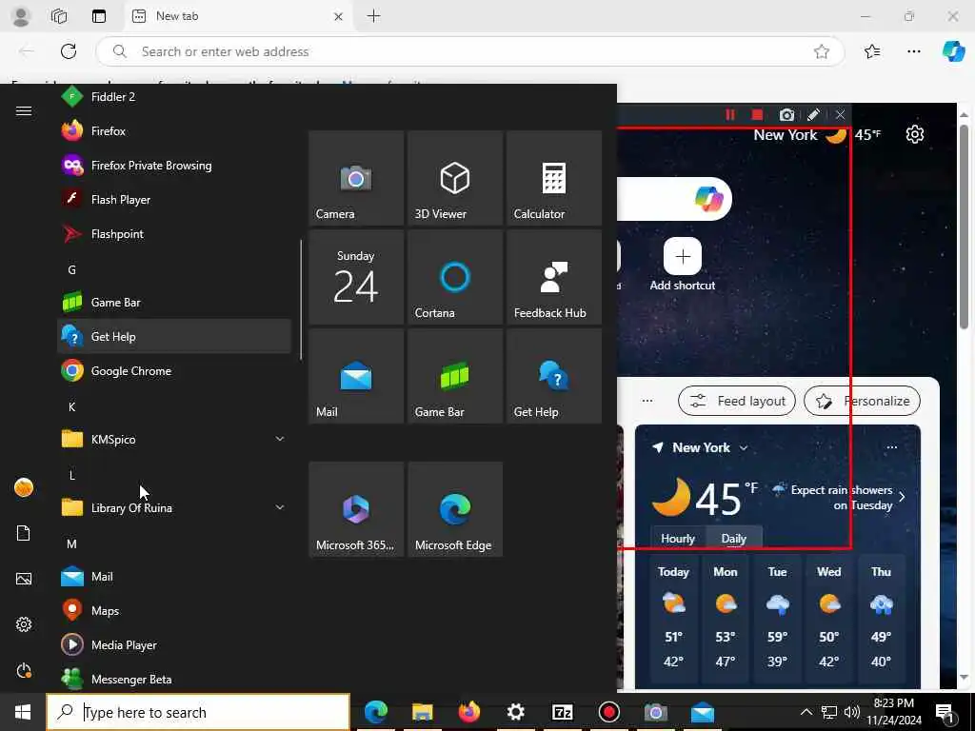
Task: Launch Firefox from the Start menu list
Action: [174, 130]
